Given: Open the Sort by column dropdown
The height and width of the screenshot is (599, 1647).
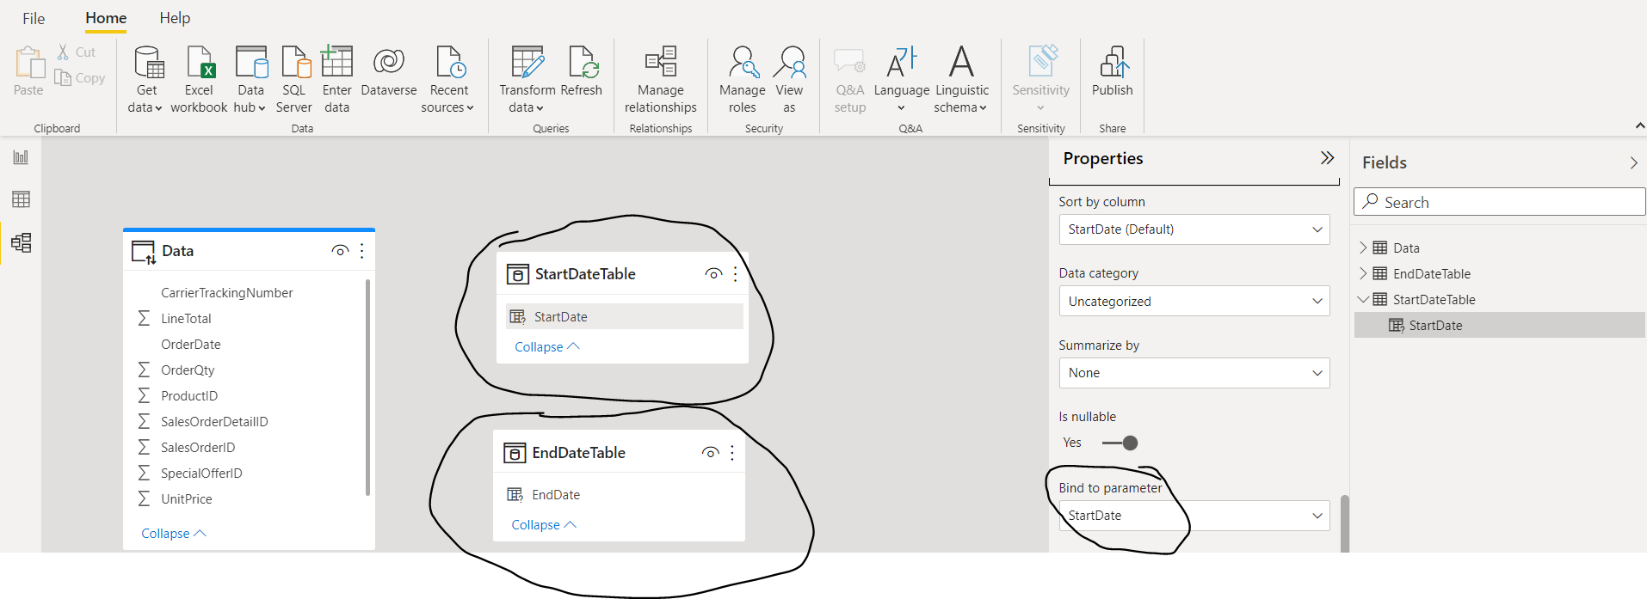Looking at the screenshot, I should (1194, 229).
